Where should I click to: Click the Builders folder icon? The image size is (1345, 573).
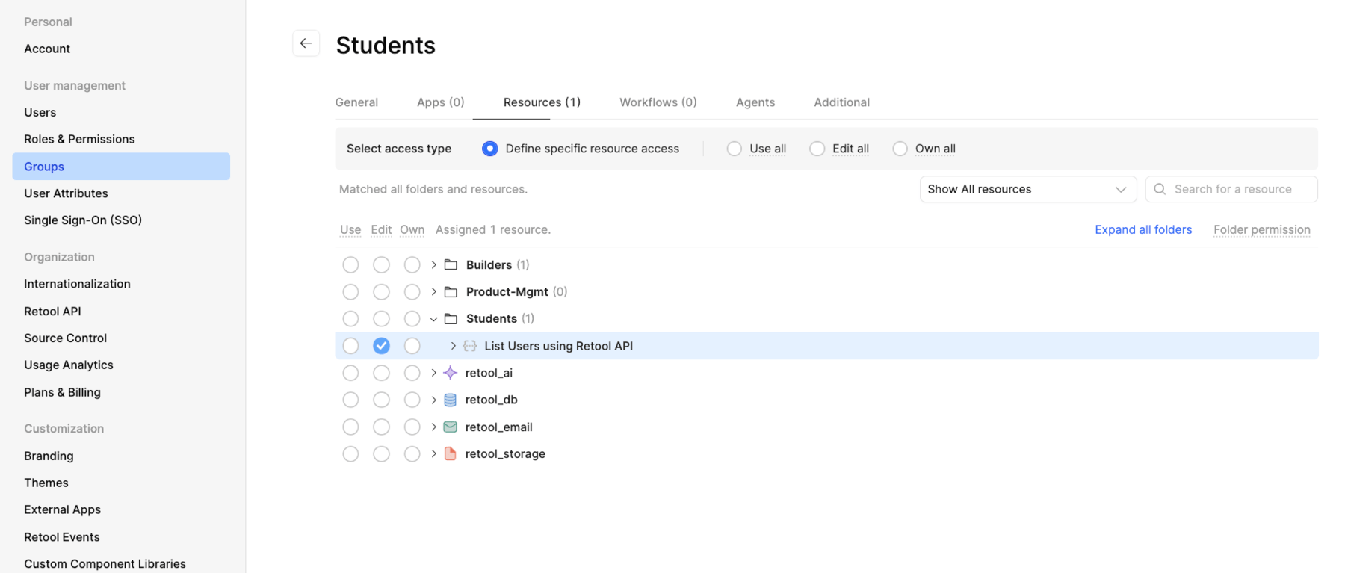tap(451, 264)
